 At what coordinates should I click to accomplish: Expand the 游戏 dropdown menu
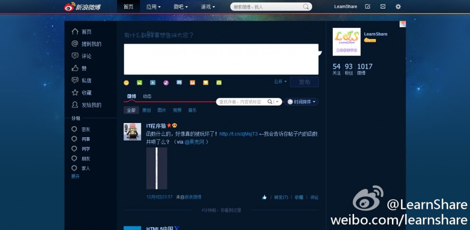[208, 6]
